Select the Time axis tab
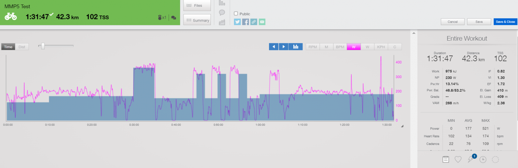 [x=8, y=47]
